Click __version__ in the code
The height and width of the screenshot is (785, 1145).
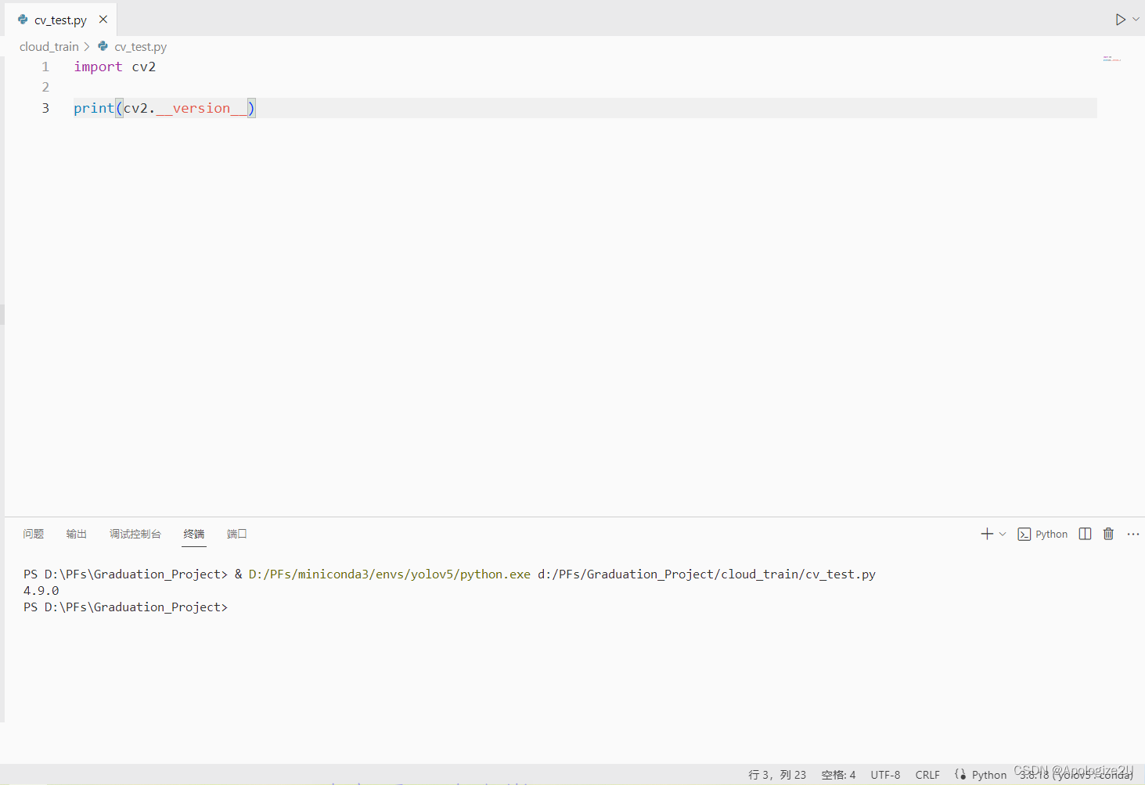[202, 108]
